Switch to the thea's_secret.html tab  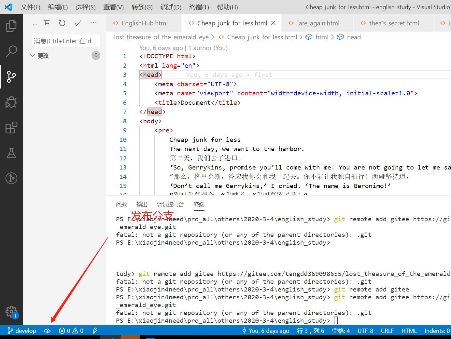coord(393,23)
